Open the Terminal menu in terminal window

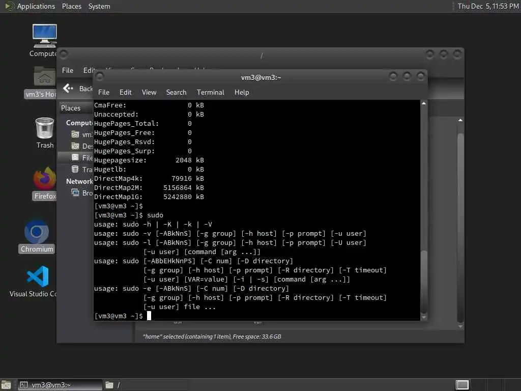210,93
